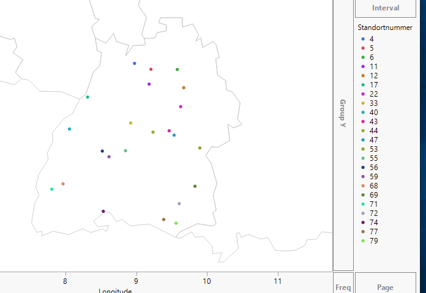
Task: Click legend item labeled 43
Action: [369, 122]
